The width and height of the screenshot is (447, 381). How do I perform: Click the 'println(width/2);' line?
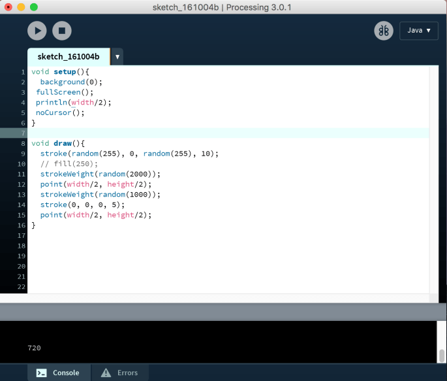tap(73, 103)
